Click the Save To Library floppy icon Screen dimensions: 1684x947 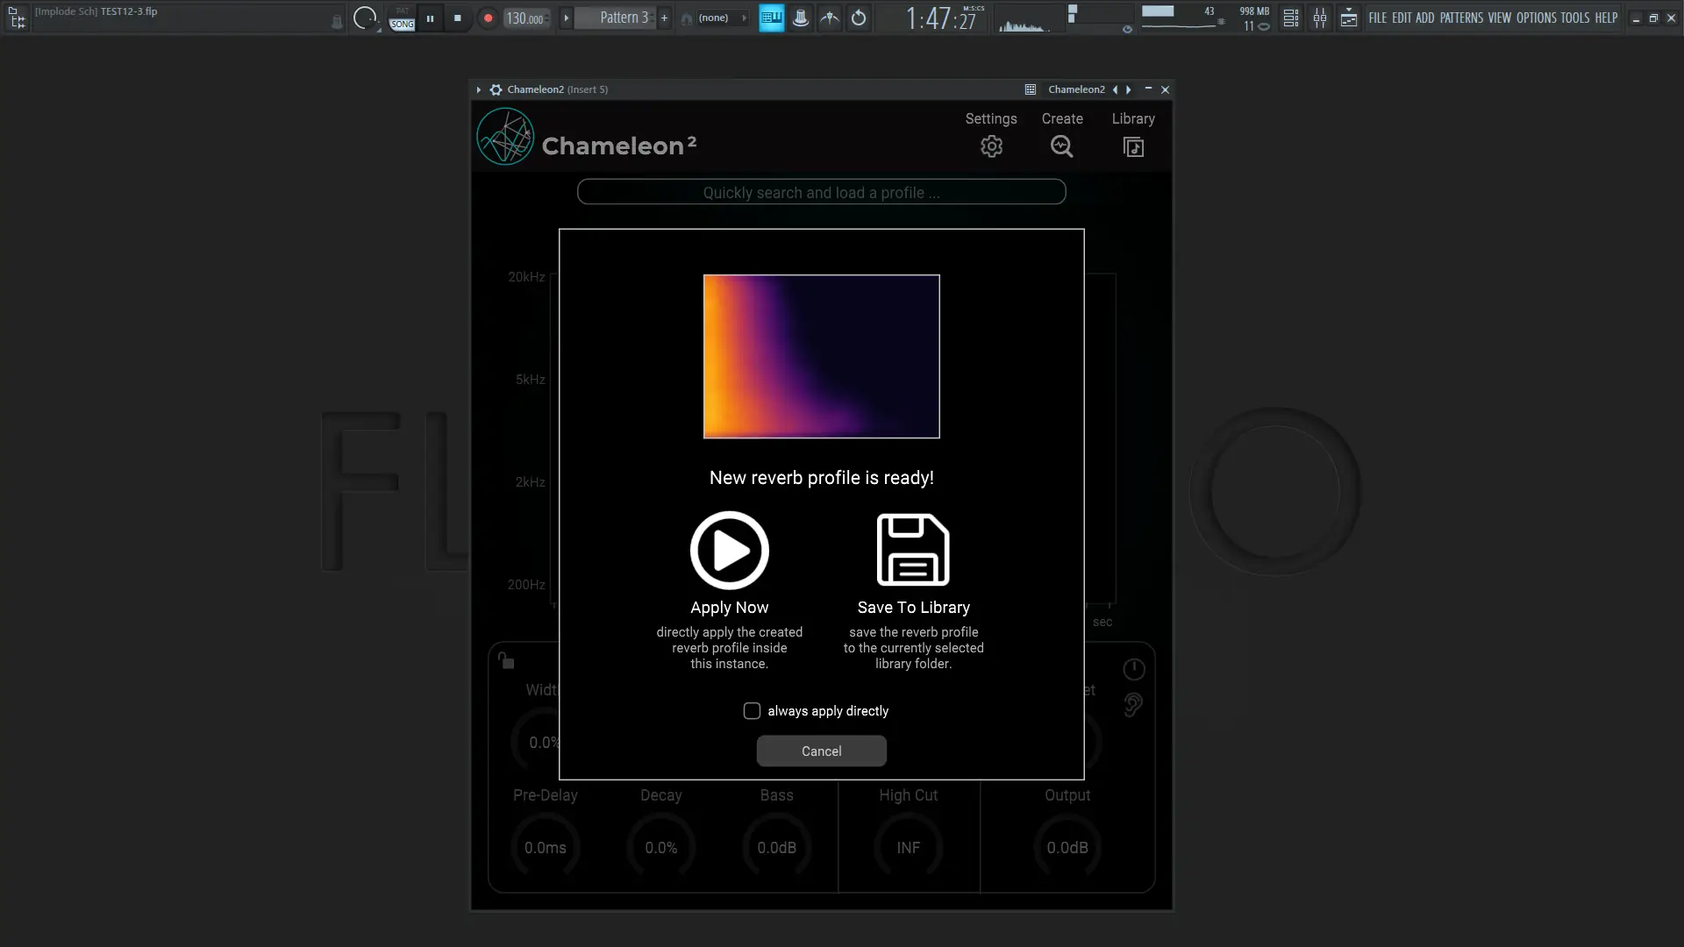[913, 550]
